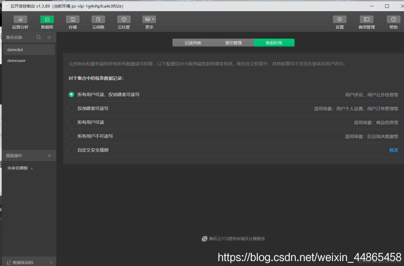The image size is (404, 266).
Task: Open the 索引管理 tab
Action: pos(233,42)
